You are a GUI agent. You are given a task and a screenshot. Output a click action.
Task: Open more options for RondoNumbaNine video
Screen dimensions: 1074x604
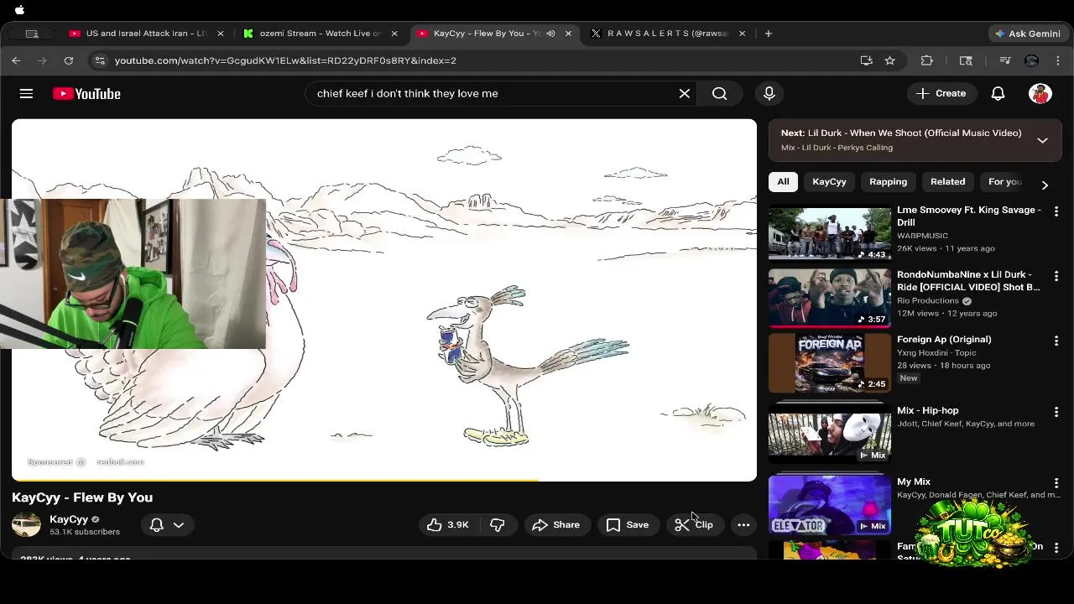pos(1056,276)
